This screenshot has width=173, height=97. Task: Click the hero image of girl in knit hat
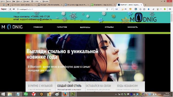click(85, 58)
